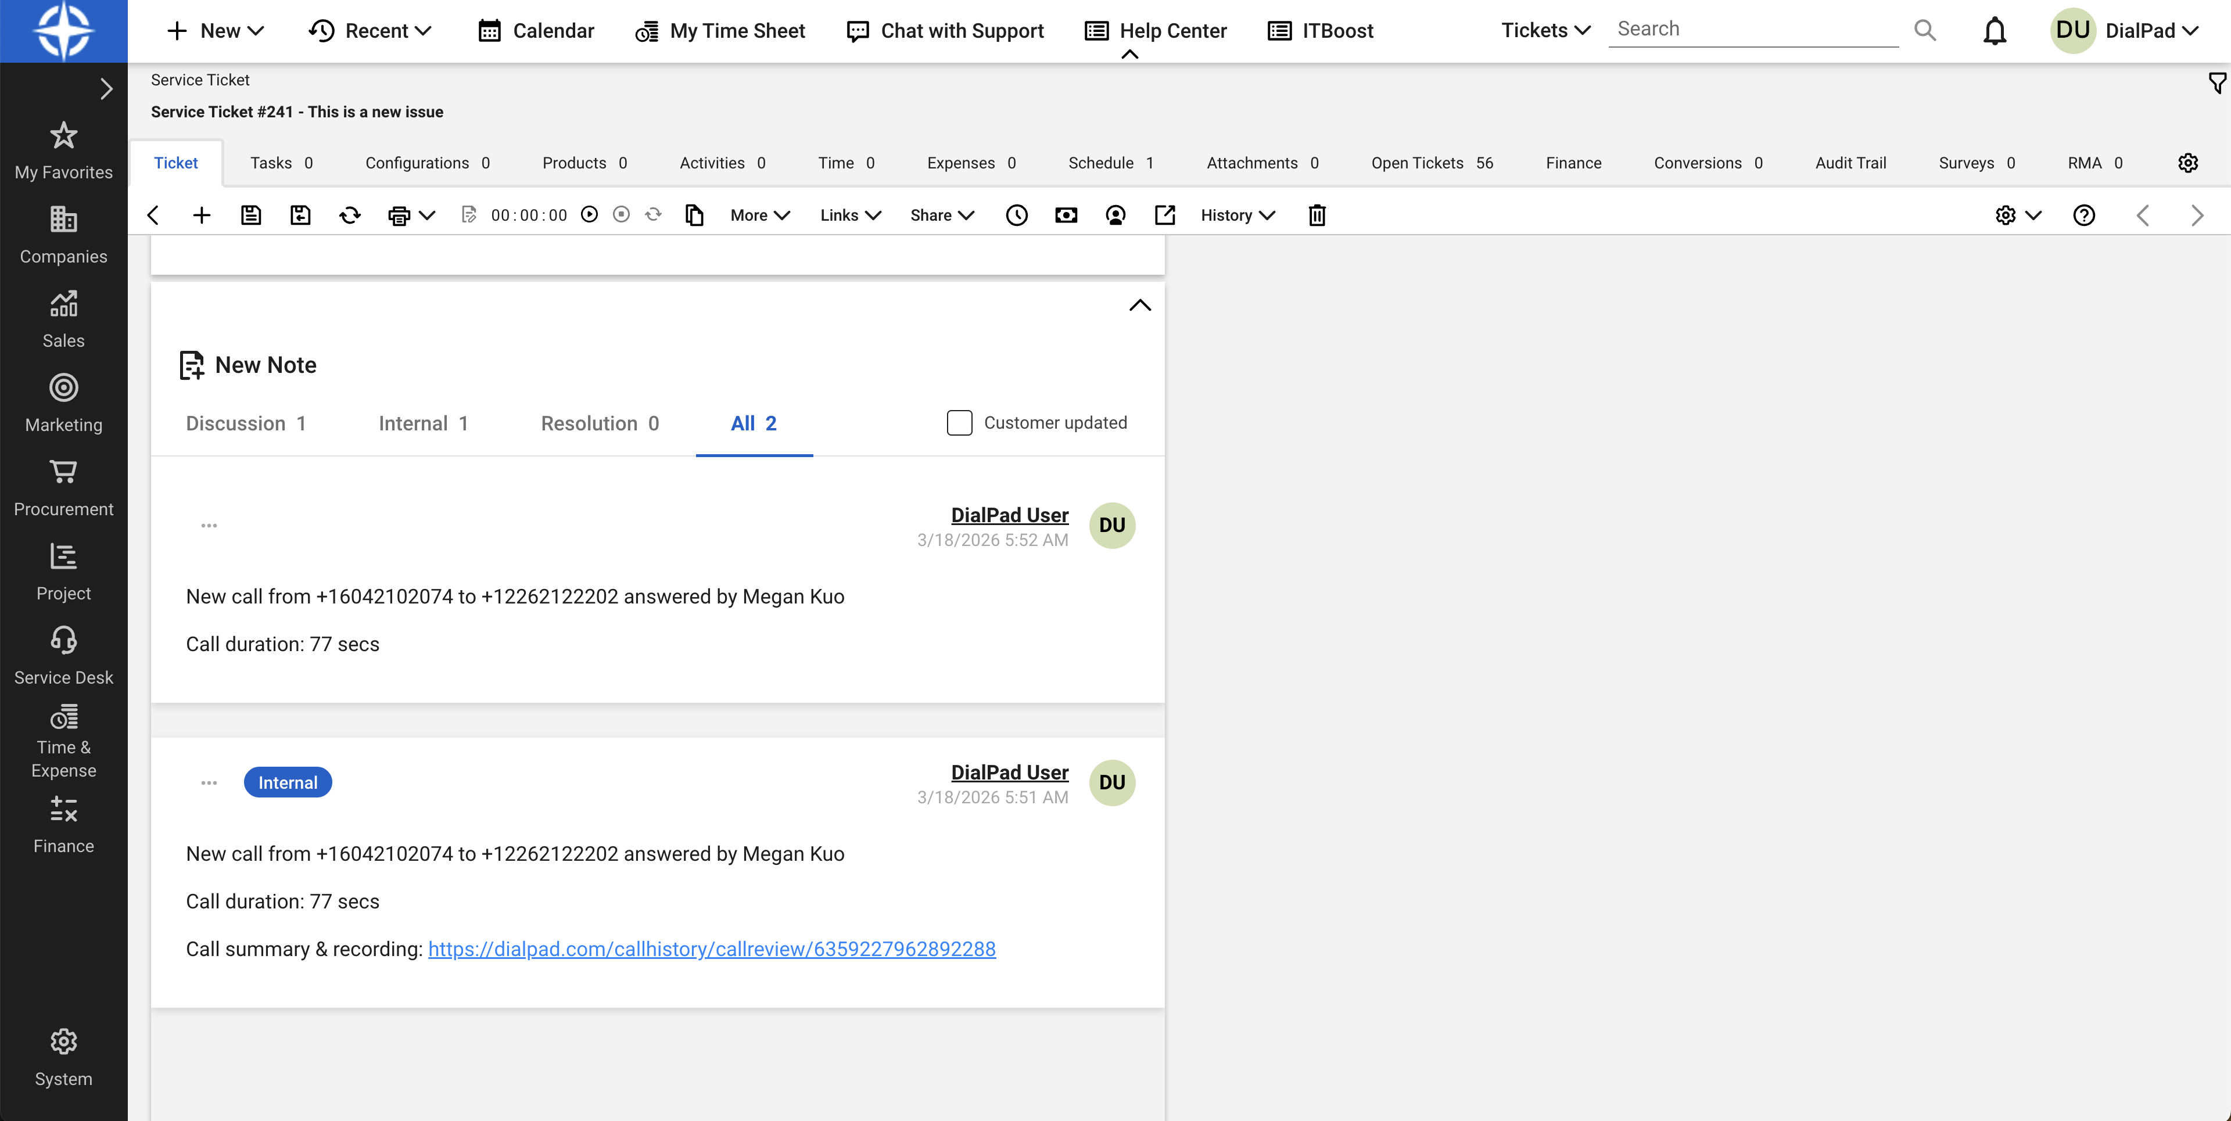Click the Save and Close icon
Image resolution: width=2231 pixels, height=1121 pixels.
(300, 215)
